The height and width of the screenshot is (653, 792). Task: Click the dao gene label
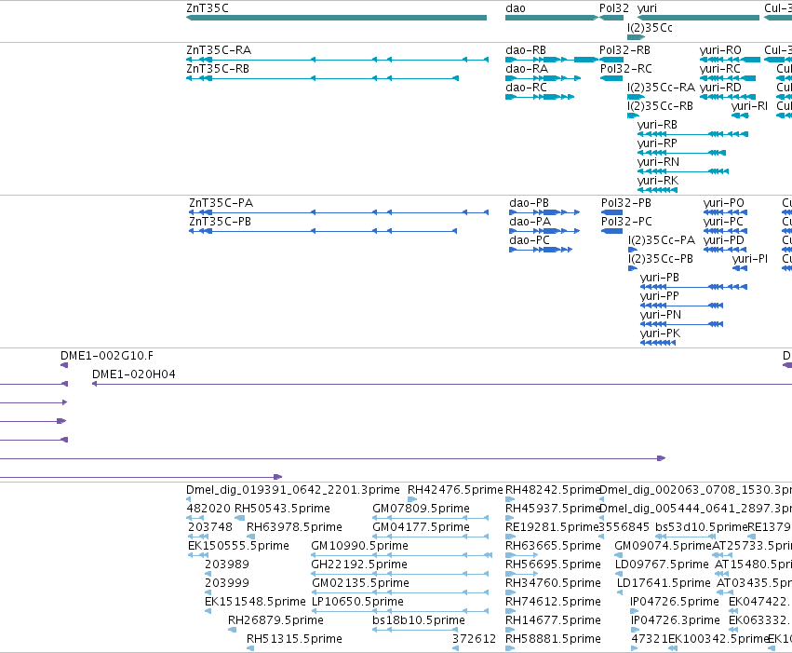[516, 8]
